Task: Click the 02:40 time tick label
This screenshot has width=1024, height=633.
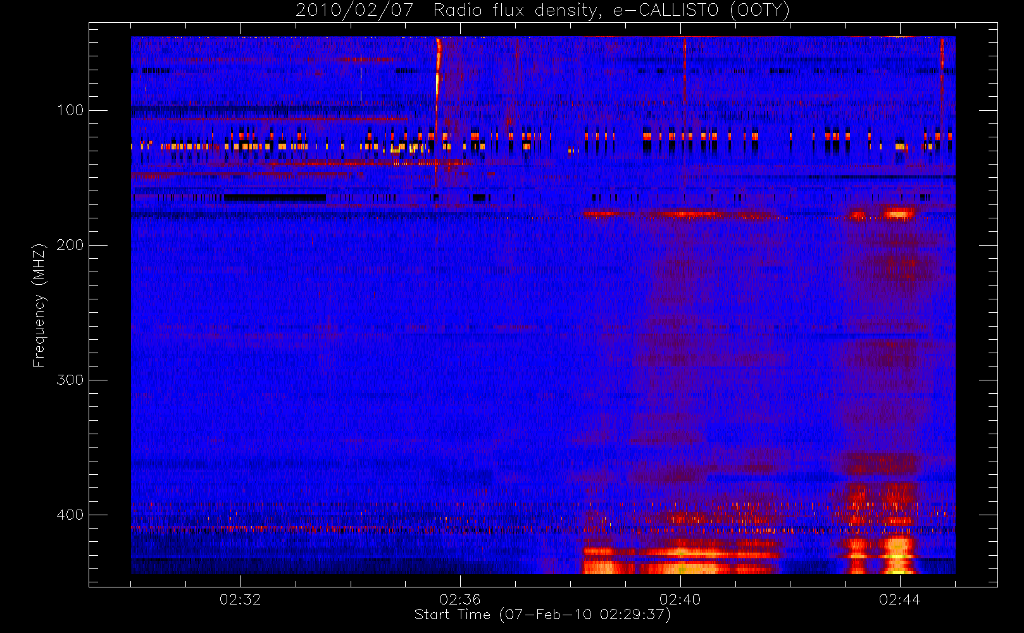Action: tap(680, 599)
